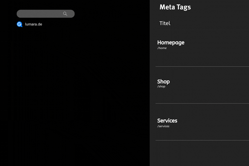Click the Meta Tags panel heading
Viewport: 249px width, 166px height.
tap(175, 7)
